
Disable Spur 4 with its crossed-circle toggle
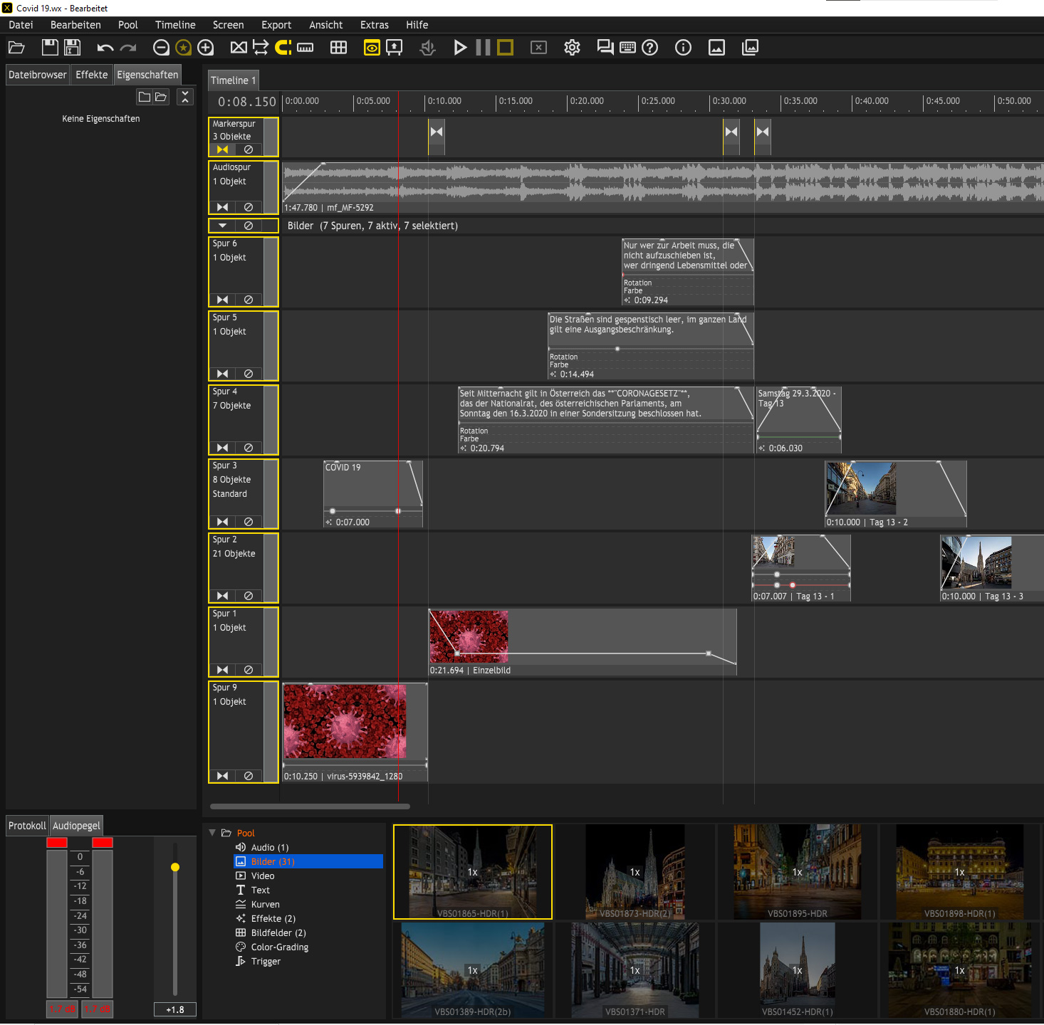[248, 448]
